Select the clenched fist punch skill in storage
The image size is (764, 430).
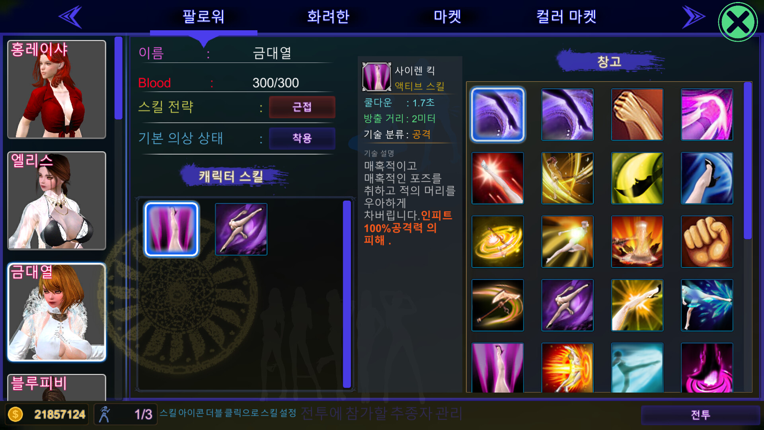click(x=637, y=114)
